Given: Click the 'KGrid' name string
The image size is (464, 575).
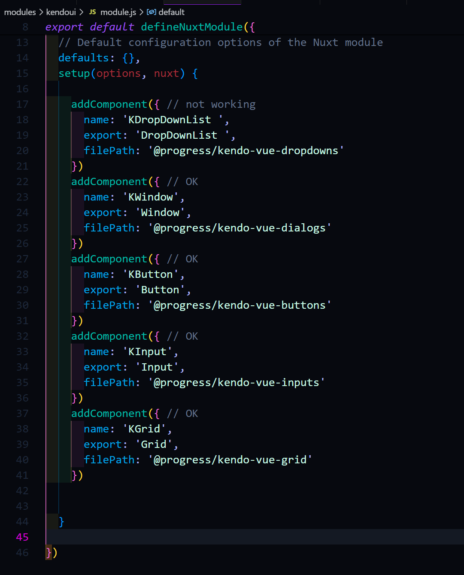Looking at the screenshot, I should click(144, 429).
